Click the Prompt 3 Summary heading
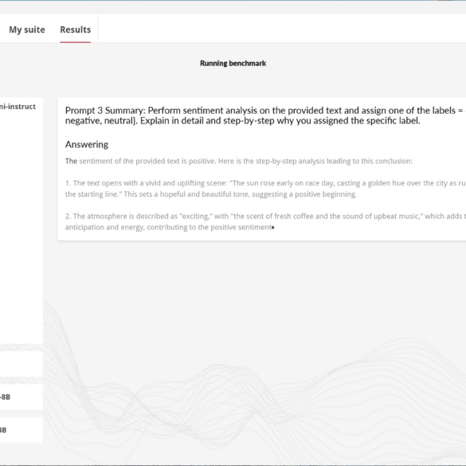Screen dimensions: 466x466 (x=265, y=116)
